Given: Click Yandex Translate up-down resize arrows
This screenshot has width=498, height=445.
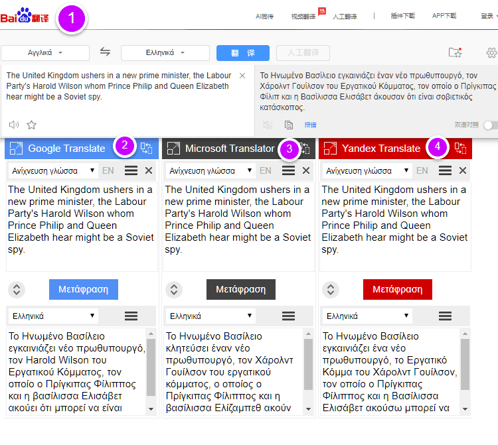Looking at the screenshot, I should coord(331,290).
